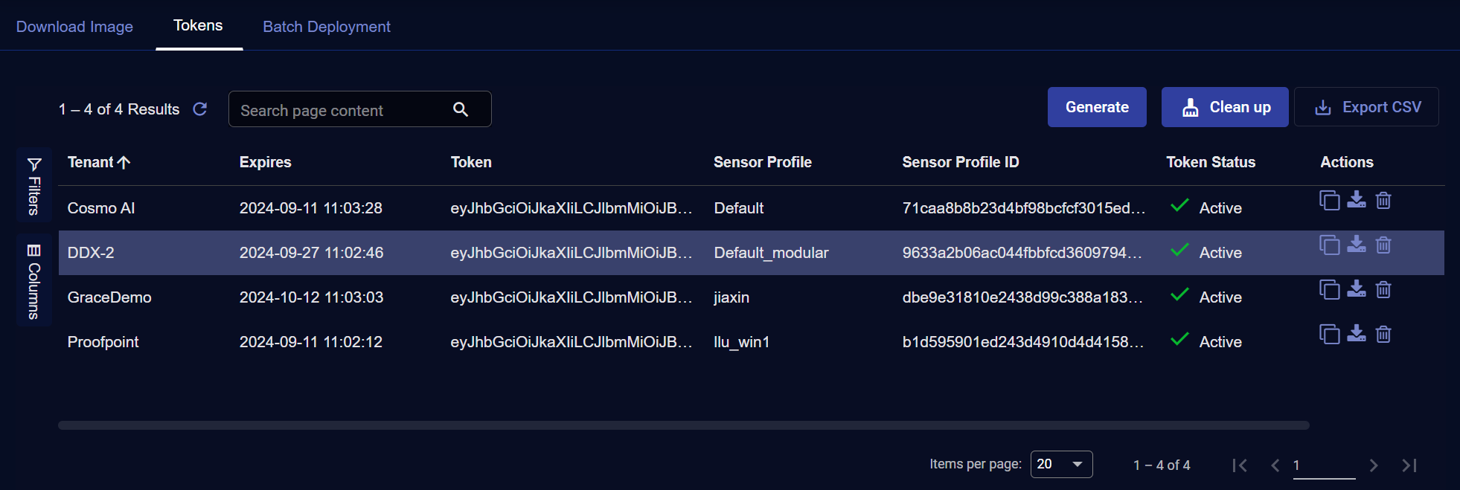This screenshot has width=1460, height=490.
Task: Click the search magnifier icon
Action: click(461, 109)
